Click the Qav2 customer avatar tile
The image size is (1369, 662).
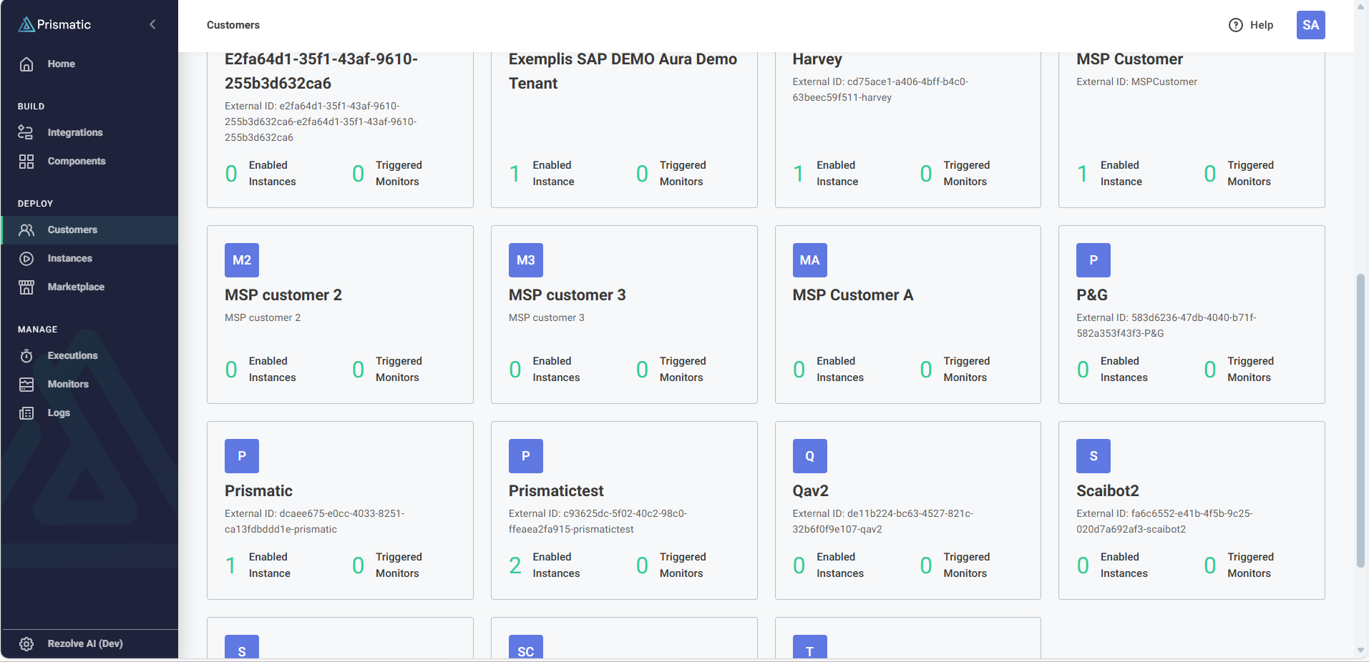point(809,456)
